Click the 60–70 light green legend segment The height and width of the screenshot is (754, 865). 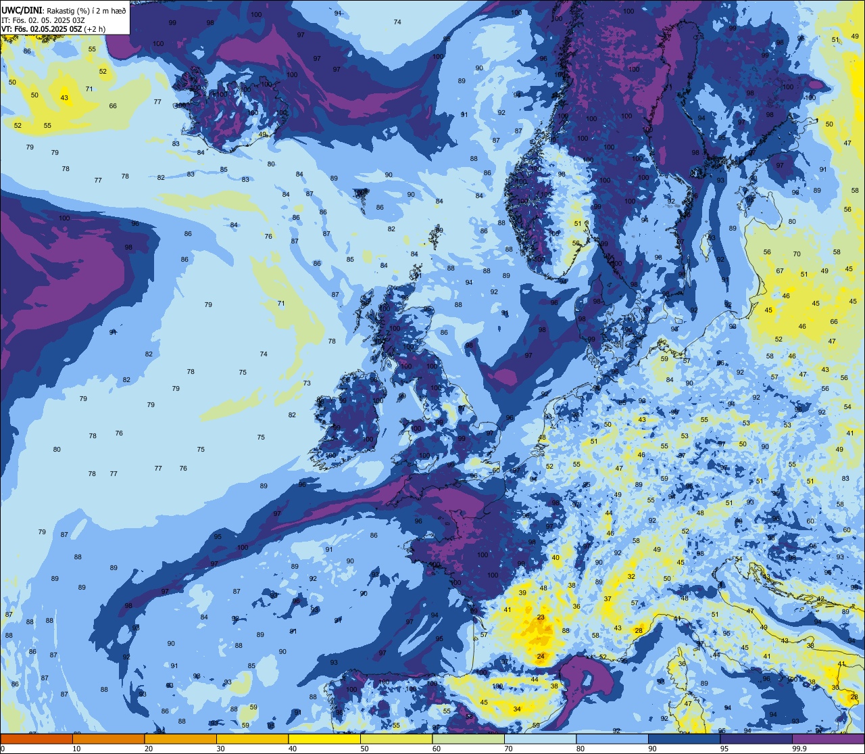[x=468, y=739]
